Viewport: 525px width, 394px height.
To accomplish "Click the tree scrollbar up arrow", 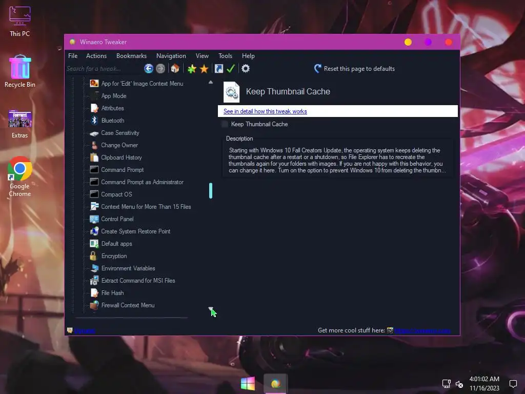I will point(211,82).
